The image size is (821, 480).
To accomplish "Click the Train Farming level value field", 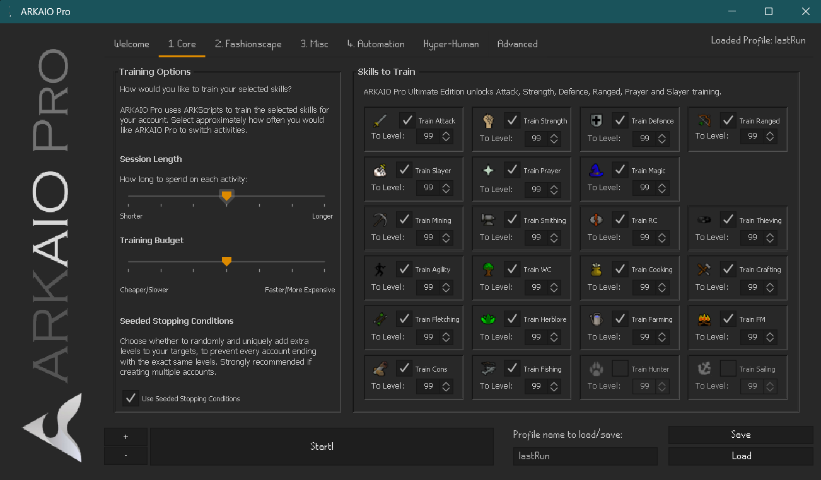I will 644,337.
